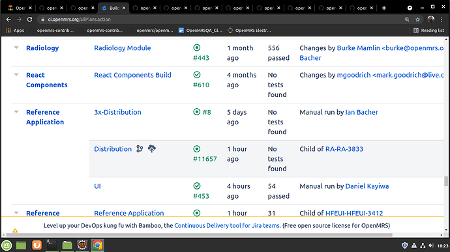Collapse the Reference Application project group
The image size is (450, 252).
(16, 112)
